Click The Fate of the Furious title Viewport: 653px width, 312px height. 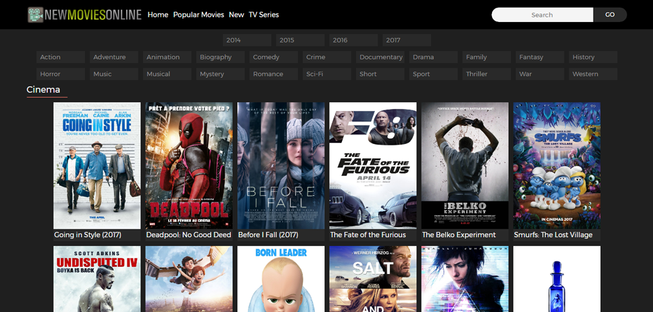tap(368, 235)
